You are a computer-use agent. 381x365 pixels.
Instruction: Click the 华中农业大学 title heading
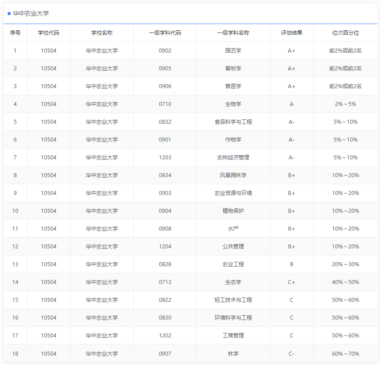31,13
